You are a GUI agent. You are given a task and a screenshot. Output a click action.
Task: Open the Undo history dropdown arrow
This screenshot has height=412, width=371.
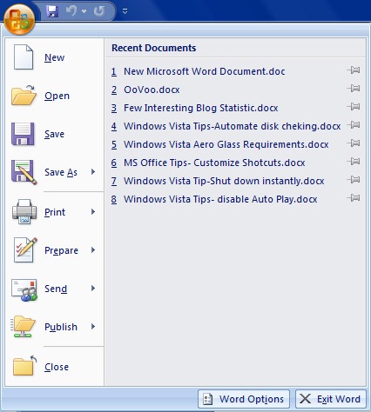tap(84, 11)
